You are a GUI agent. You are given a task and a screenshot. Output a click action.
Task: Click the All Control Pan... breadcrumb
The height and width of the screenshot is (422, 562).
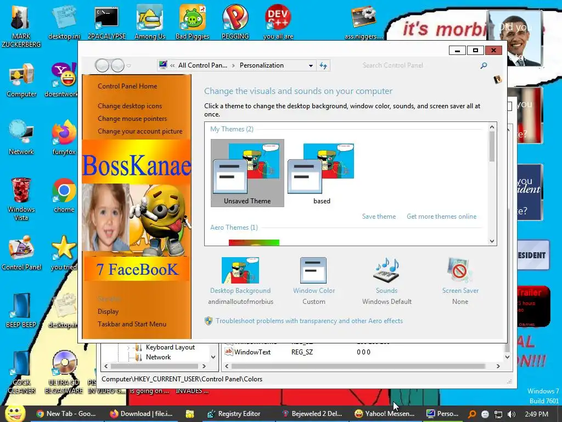(203, 65)
